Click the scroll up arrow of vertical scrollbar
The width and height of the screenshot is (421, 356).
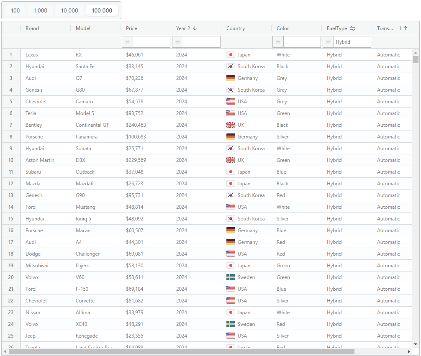(416, 53)
